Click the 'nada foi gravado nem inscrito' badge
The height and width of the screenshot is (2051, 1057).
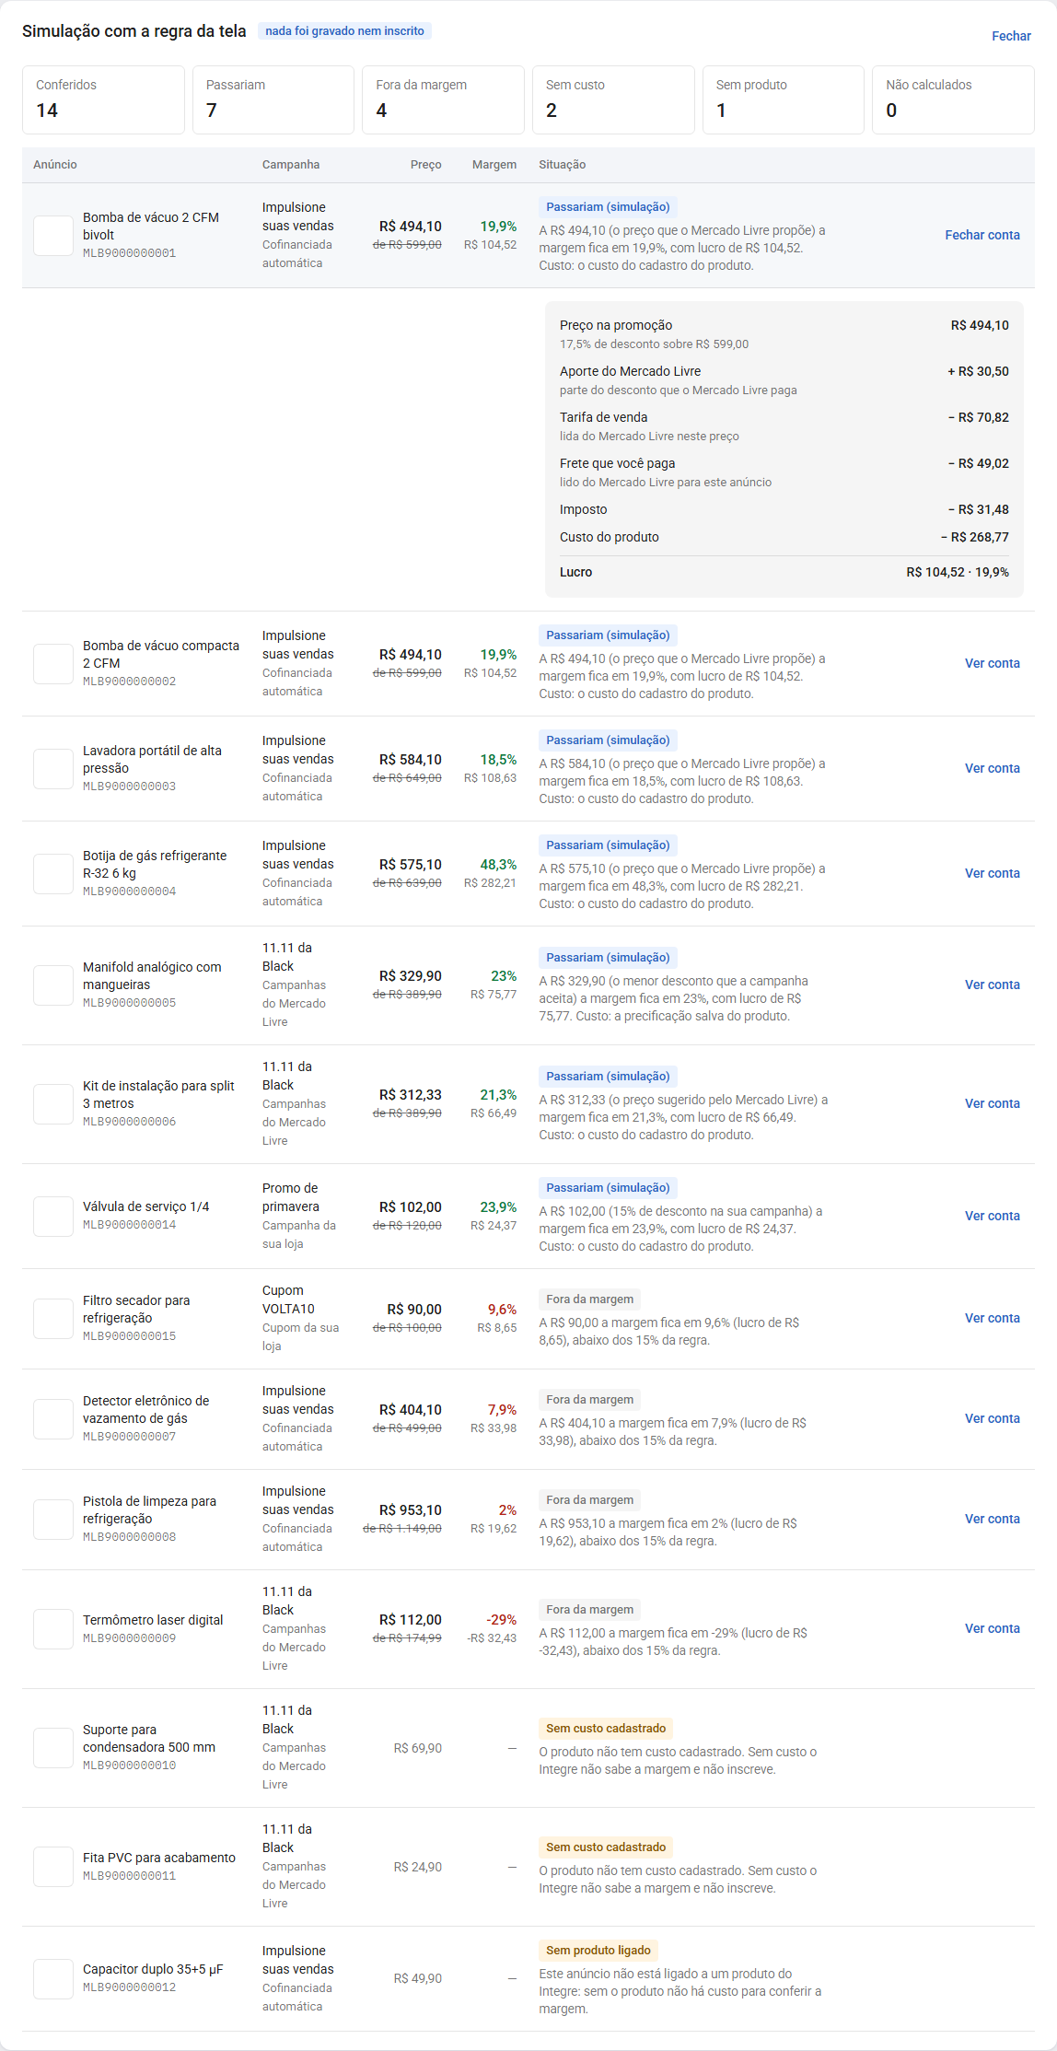(344, 31)
